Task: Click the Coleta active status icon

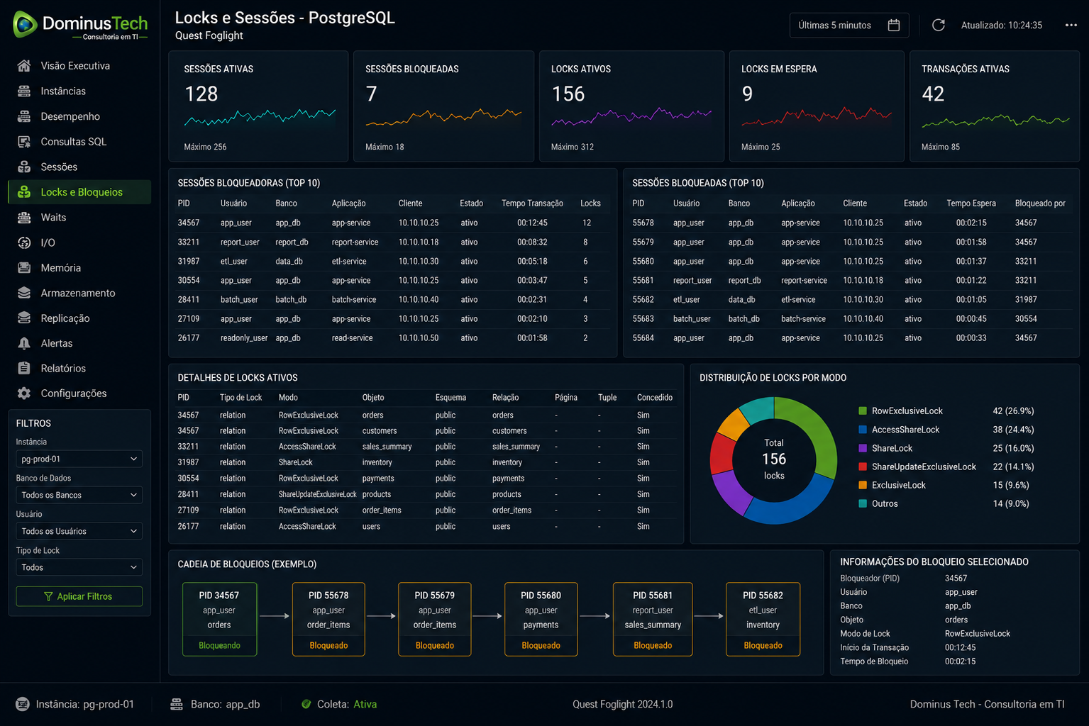Action: [306, 704]
